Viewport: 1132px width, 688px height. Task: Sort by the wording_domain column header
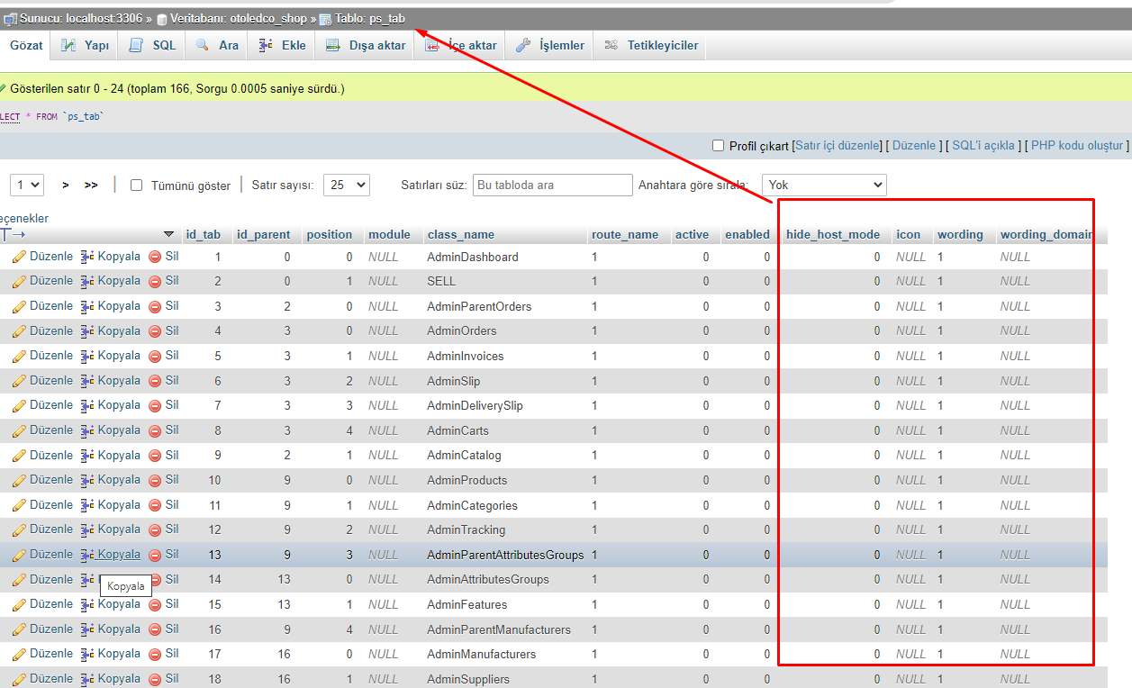[1046, 234]
